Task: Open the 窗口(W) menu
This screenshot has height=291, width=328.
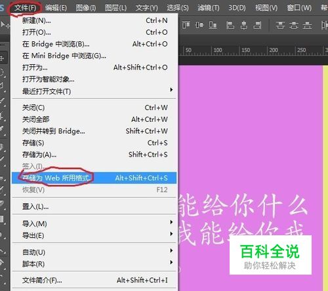Action: [x=299, y=8]
